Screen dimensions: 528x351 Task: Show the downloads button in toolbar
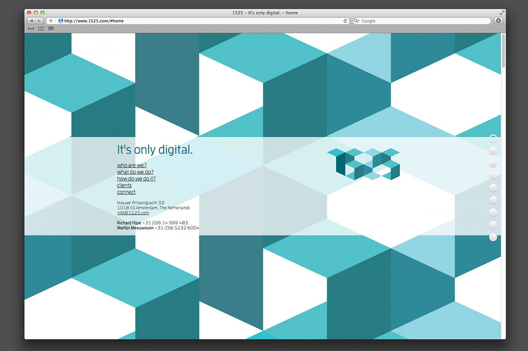click(498, 21)
